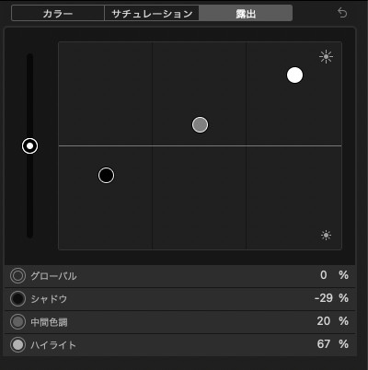Select the シャドウ black circle icon

pyautogui.click(x=17, y=298)
